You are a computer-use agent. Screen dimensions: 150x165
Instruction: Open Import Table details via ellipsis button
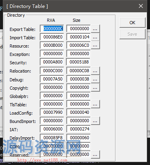(x=95, y=37)
